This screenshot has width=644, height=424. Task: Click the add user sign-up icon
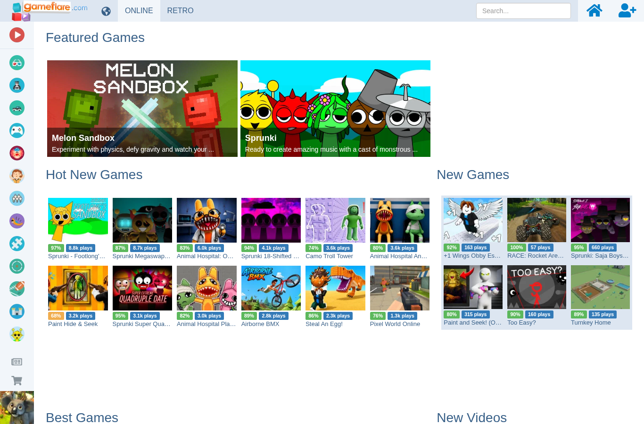627,10
